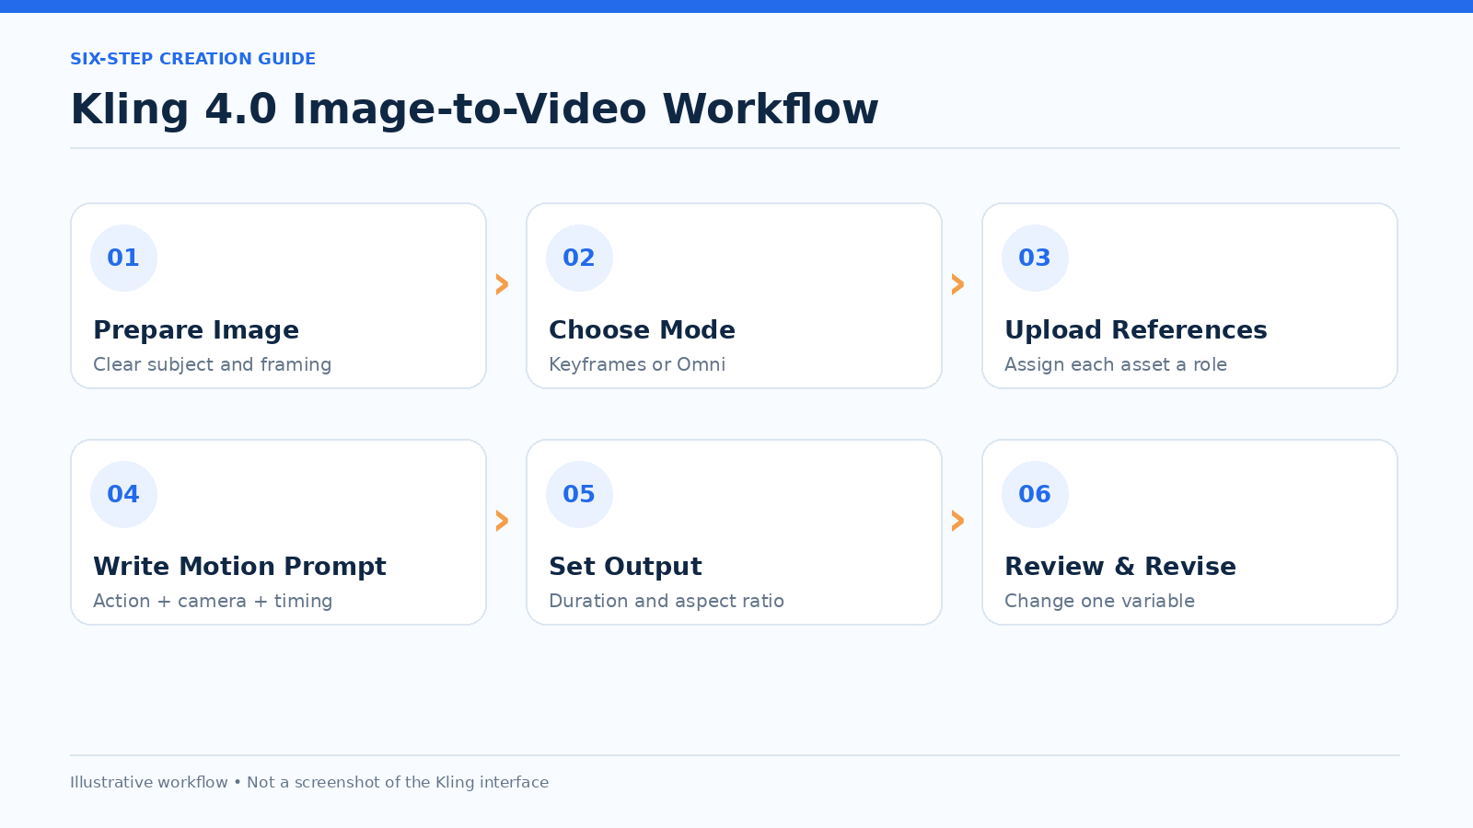1473x828 pixels.
Task: Select the "Prepare Image" step title
Action: coord(196,330)
